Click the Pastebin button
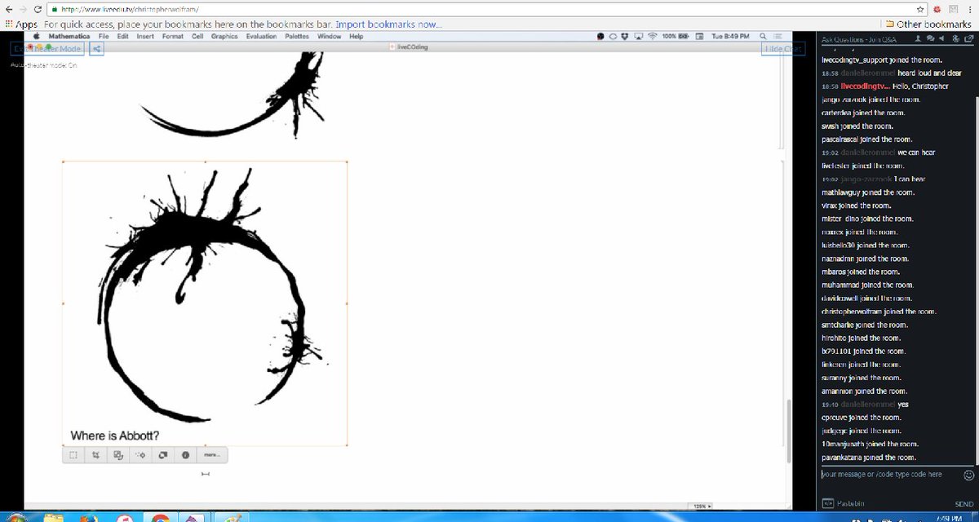This screenshot has width=979, height=522. coord(844,504)
